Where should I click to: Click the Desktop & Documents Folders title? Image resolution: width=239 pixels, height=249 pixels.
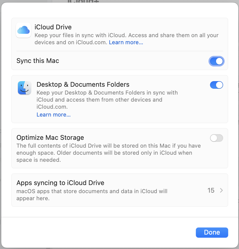point(83,84)
